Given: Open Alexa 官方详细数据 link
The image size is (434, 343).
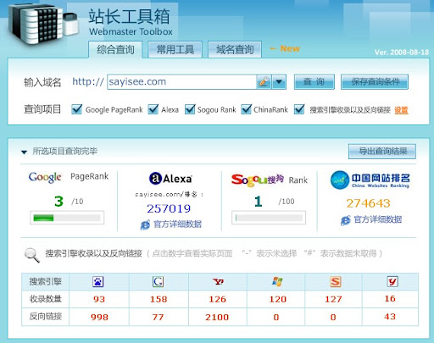Looking at the screenshot, I should 177,224.
